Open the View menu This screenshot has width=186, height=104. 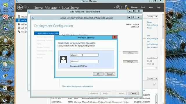pyautogui.click(x=151, y=7)
